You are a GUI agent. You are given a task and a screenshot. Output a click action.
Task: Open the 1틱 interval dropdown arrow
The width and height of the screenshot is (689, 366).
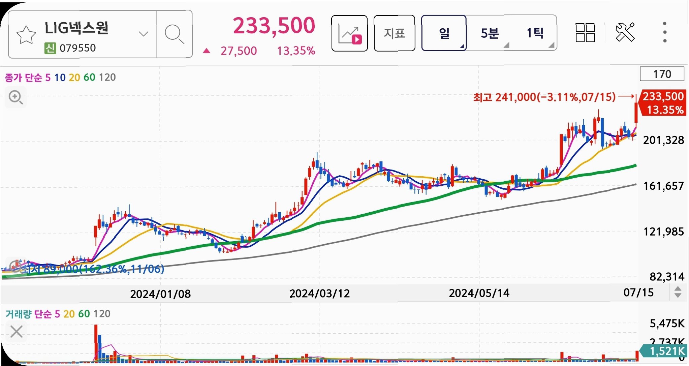coord(551,45)
